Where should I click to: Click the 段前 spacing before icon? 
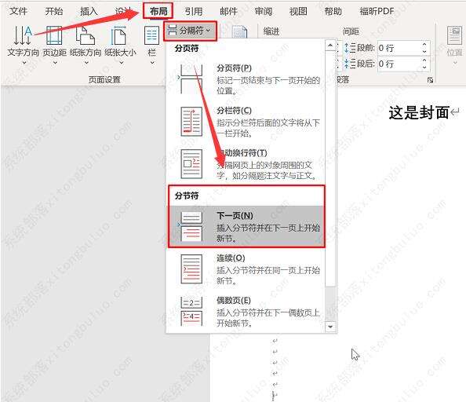350,48
